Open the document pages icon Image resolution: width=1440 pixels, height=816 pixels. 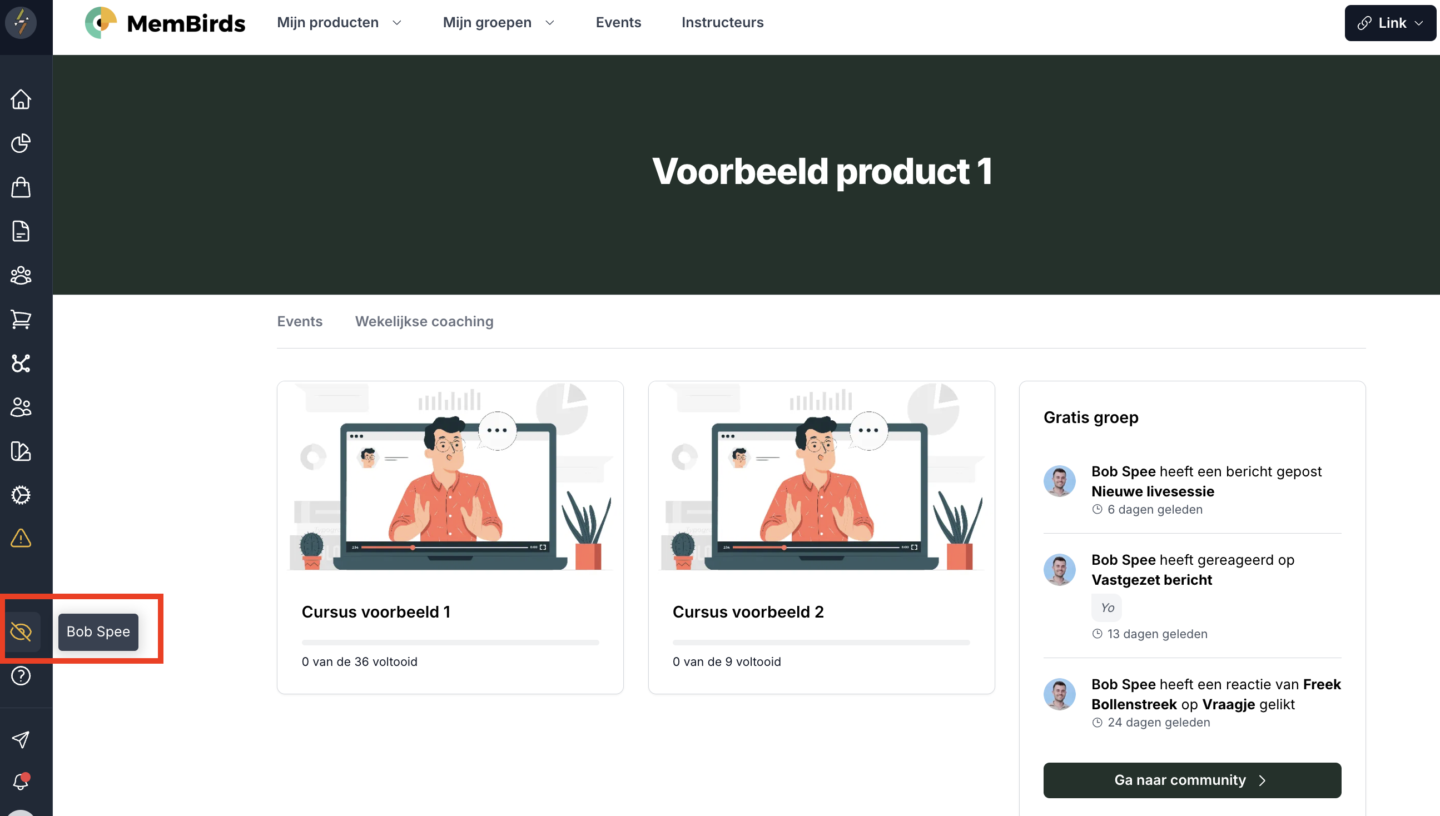[21, 231]
